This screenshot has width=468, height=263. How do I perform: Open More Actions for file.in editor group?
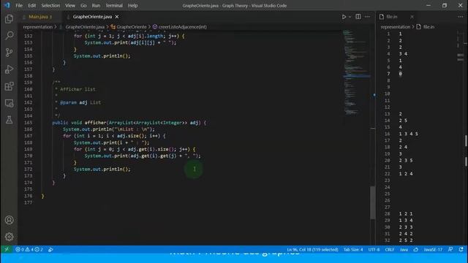tap(461, 17)
